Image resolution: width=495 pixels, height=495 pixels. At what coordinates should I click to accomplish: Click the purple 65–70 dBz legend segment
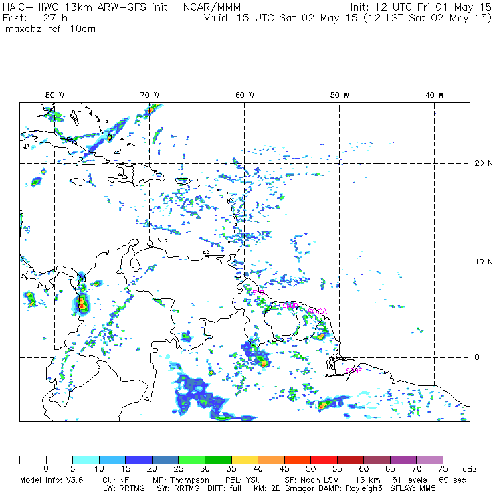[x=403, y=460]
